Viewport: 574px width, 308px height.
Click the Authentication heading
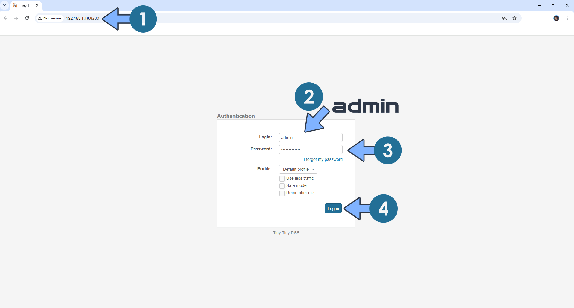point(236,116)
